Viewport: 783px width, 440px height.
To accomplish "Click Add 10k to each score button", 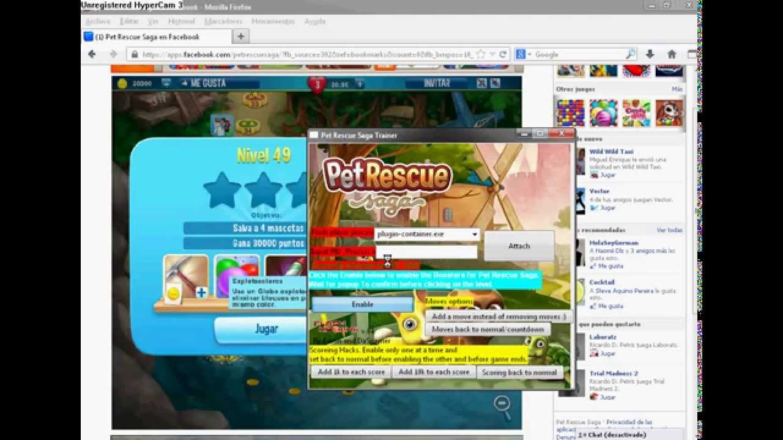I will (x=434, y=372).
